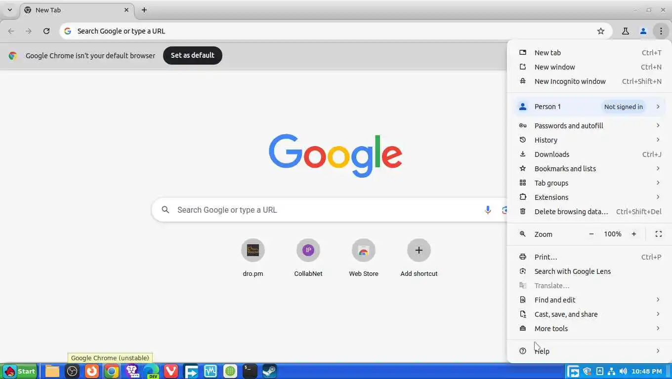Launch OBS Studio from the taskbar
The image size is (672, 379).
[72, 371]
